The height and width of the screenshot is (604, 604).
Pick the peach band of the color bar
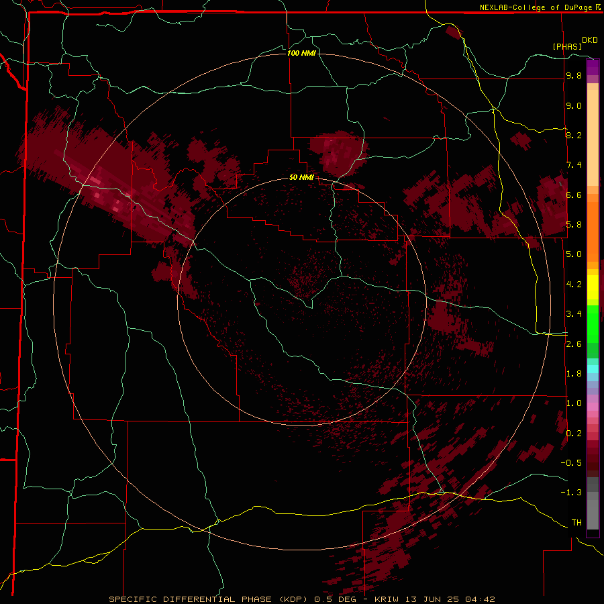(x=593, y=138)
